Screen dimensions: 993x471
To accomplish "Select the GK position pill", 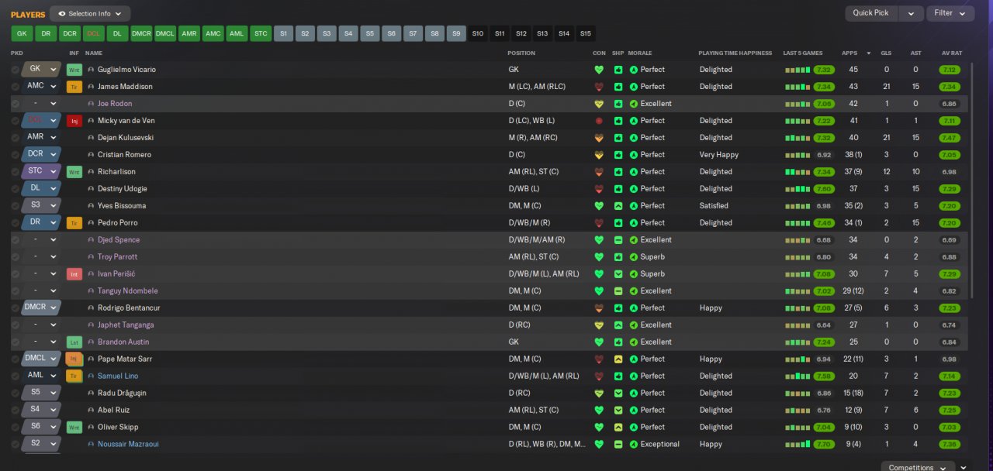I will [22, 33].
